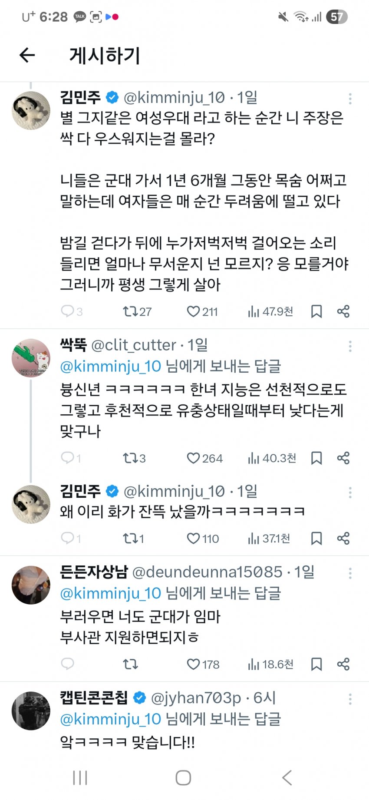This screenshot has height=800, width=369.
Task: Share the 싹뚝 reply
Action: click(343, 458)
